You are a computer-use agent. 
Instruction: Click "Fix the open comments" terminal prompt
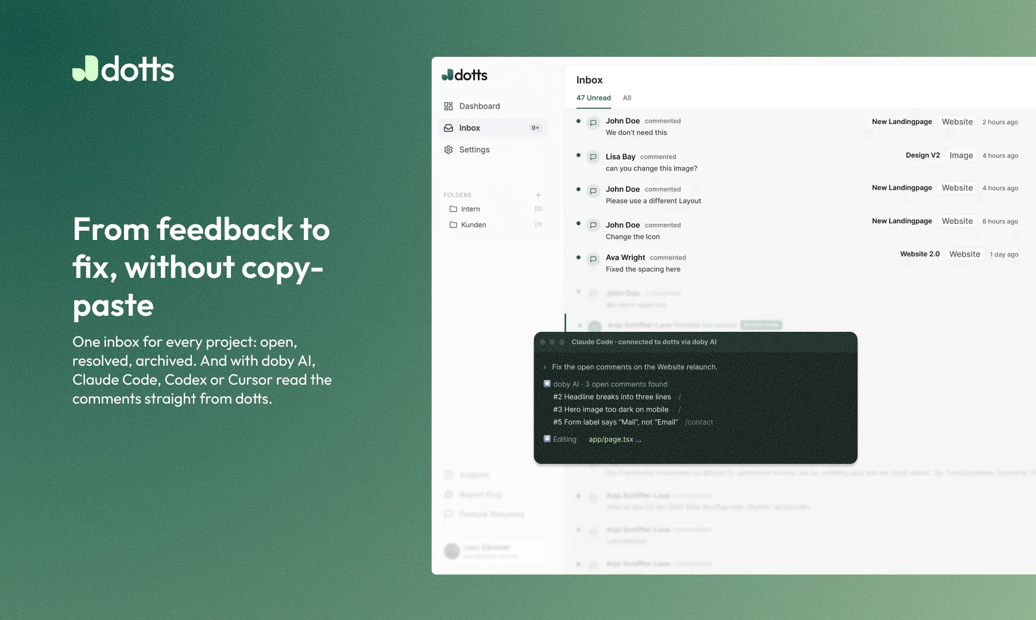pyautogui.click(x=635, y=367)
